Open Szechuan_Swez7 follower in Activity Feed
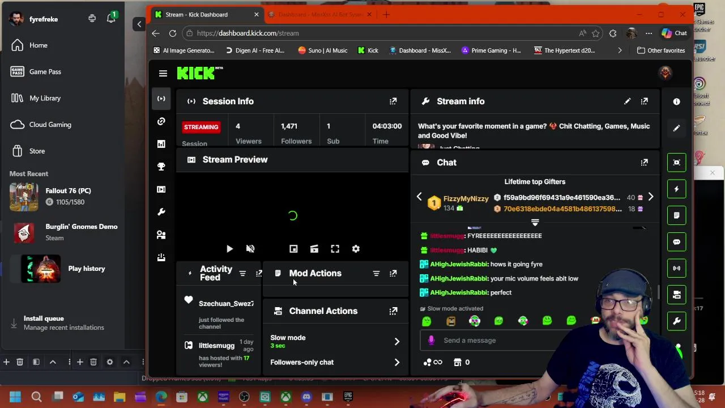The width and height of the screenshot is (725, 408). coord(226,304)
